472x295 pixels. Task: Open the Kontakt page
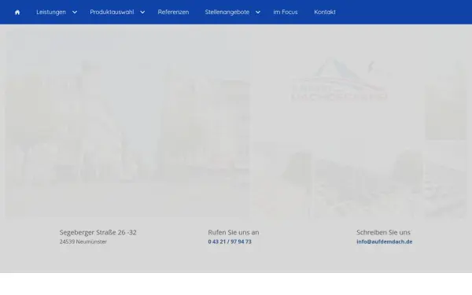325,12
